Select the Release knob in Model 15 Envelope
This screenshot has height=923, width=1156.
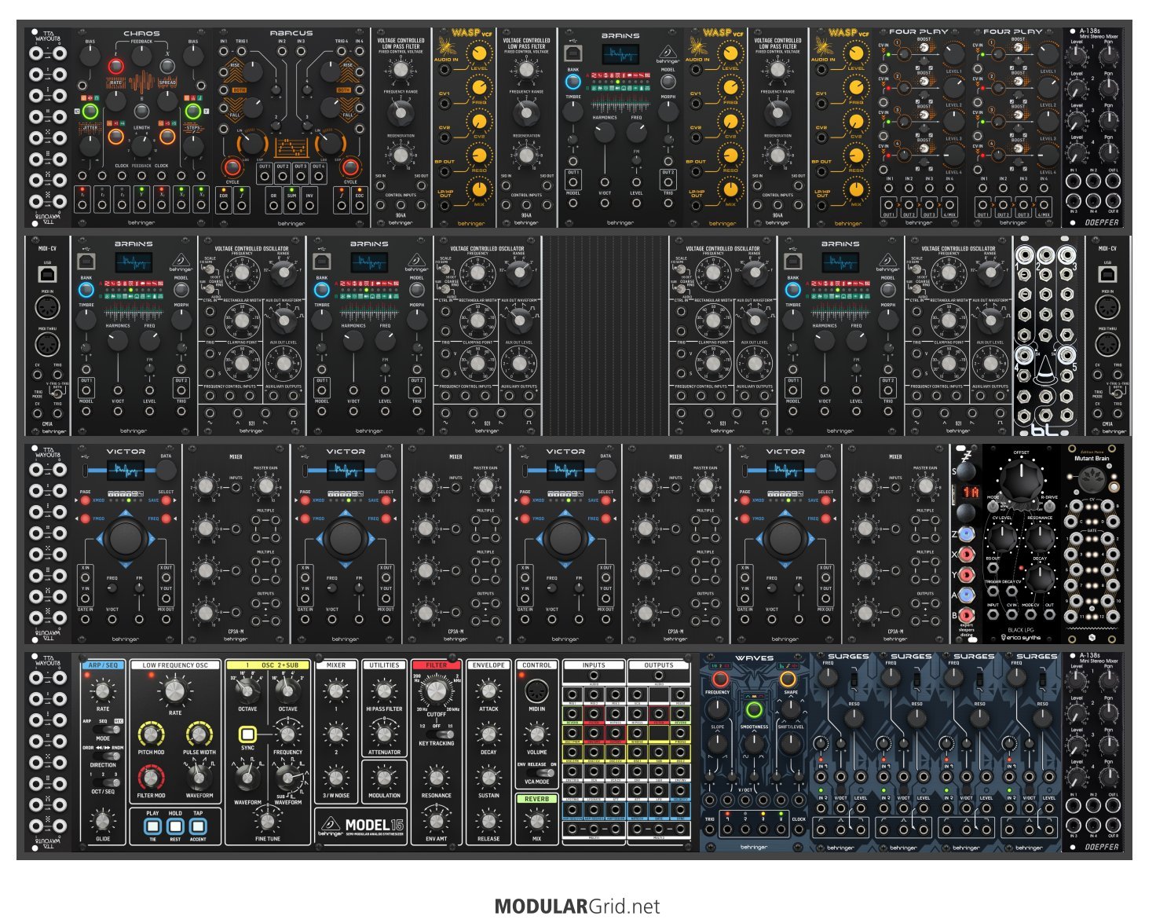[x=488, y=821]
